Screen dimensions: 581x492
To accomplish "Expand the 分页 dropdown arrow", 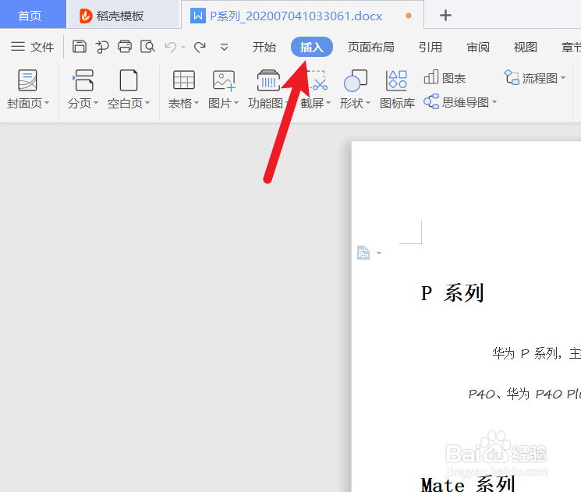I will [x=96, y=103].
